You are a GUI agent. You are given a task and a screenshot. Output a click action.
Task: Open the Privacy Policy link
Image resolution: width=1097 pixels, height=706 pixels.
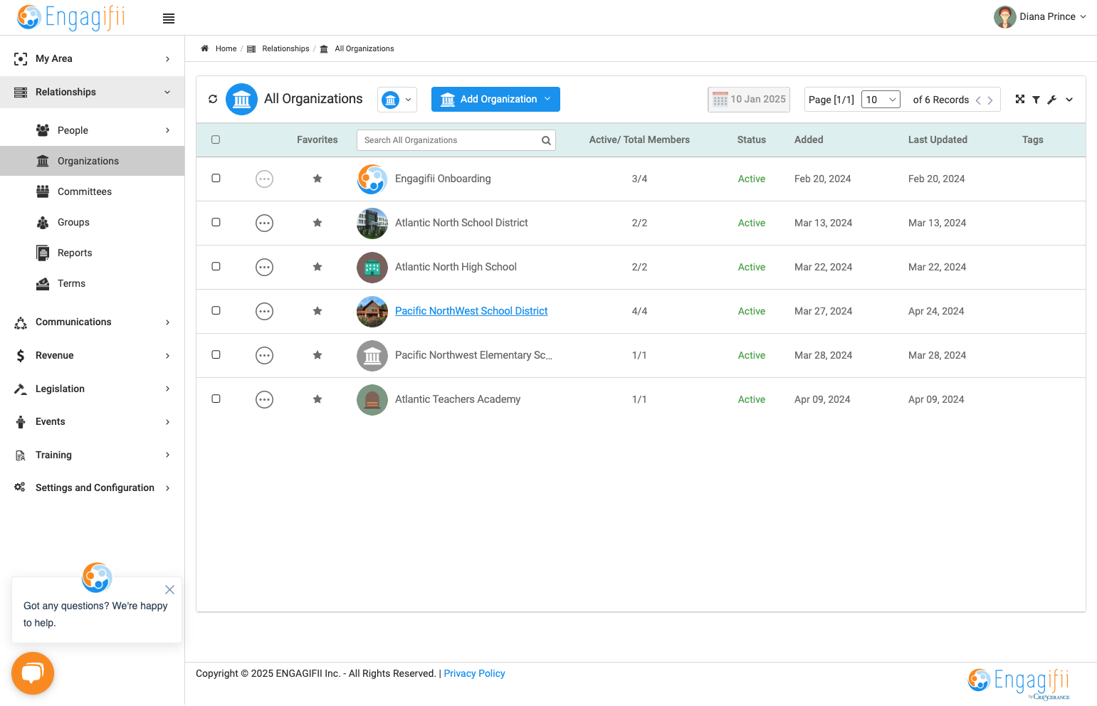(x=474, y=673)
